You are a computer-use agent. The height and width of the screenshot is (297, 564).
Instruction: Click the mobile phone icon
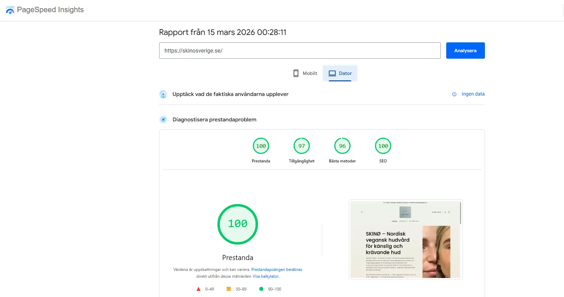296,73
